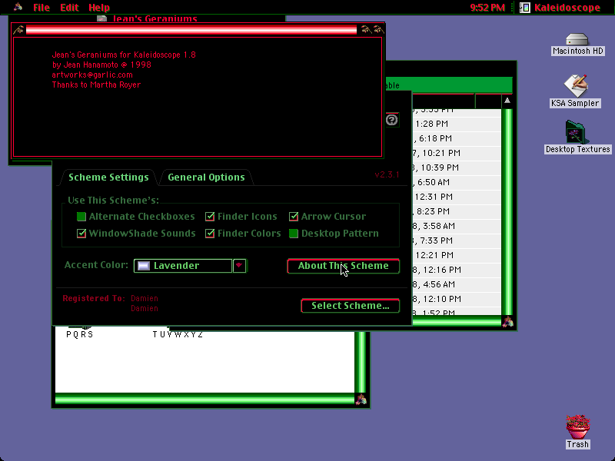Switch to the General Options tab

point(206,177)
